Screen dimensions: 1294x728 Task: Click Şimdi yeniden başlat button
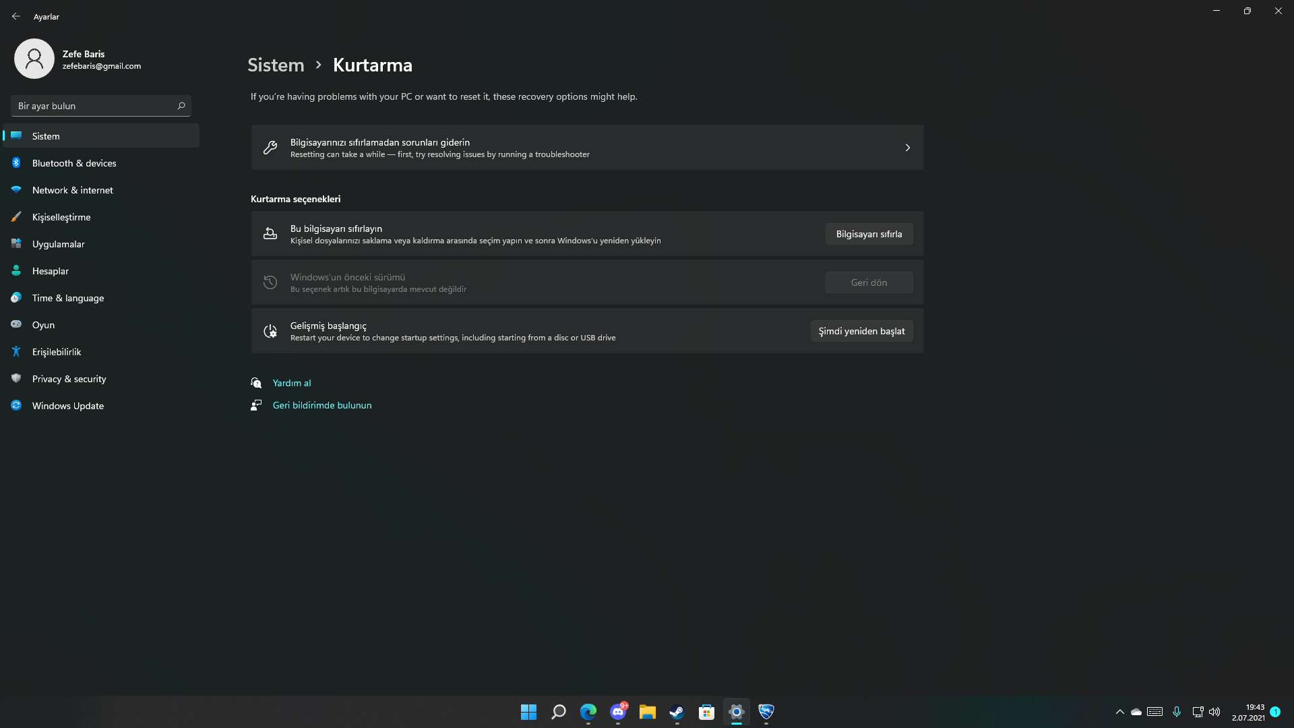click(x=861, y=331)
